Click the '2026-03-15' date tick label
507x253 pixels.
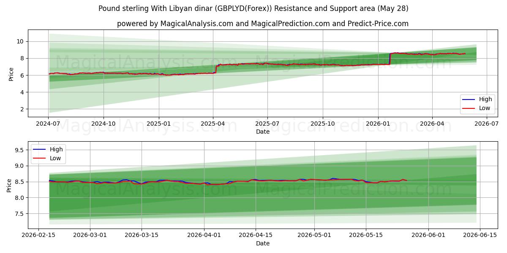[x=142, y=236]
